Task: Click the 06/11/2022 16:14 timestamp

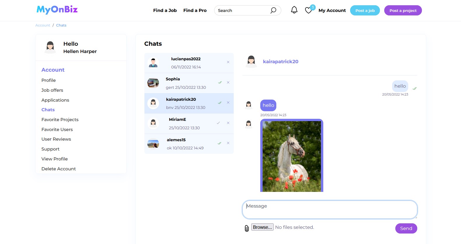Action: click(186, 67)
